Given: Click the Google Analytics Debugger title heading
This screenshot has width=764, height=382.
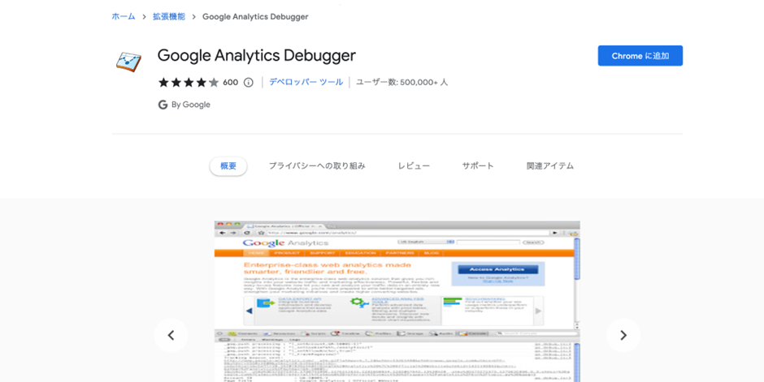Looking at the screenshot, I should (256, 55).
